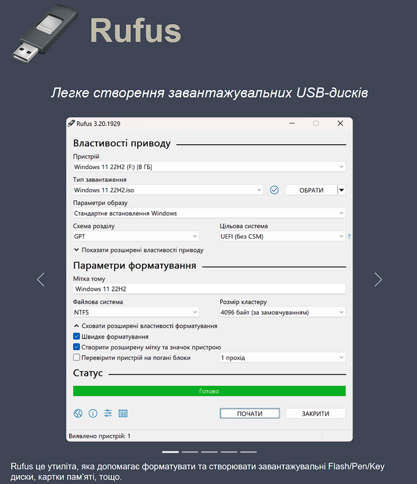Open the 1 прохід passes dropdown
The image size is (417, 484).
coord(283,357)
